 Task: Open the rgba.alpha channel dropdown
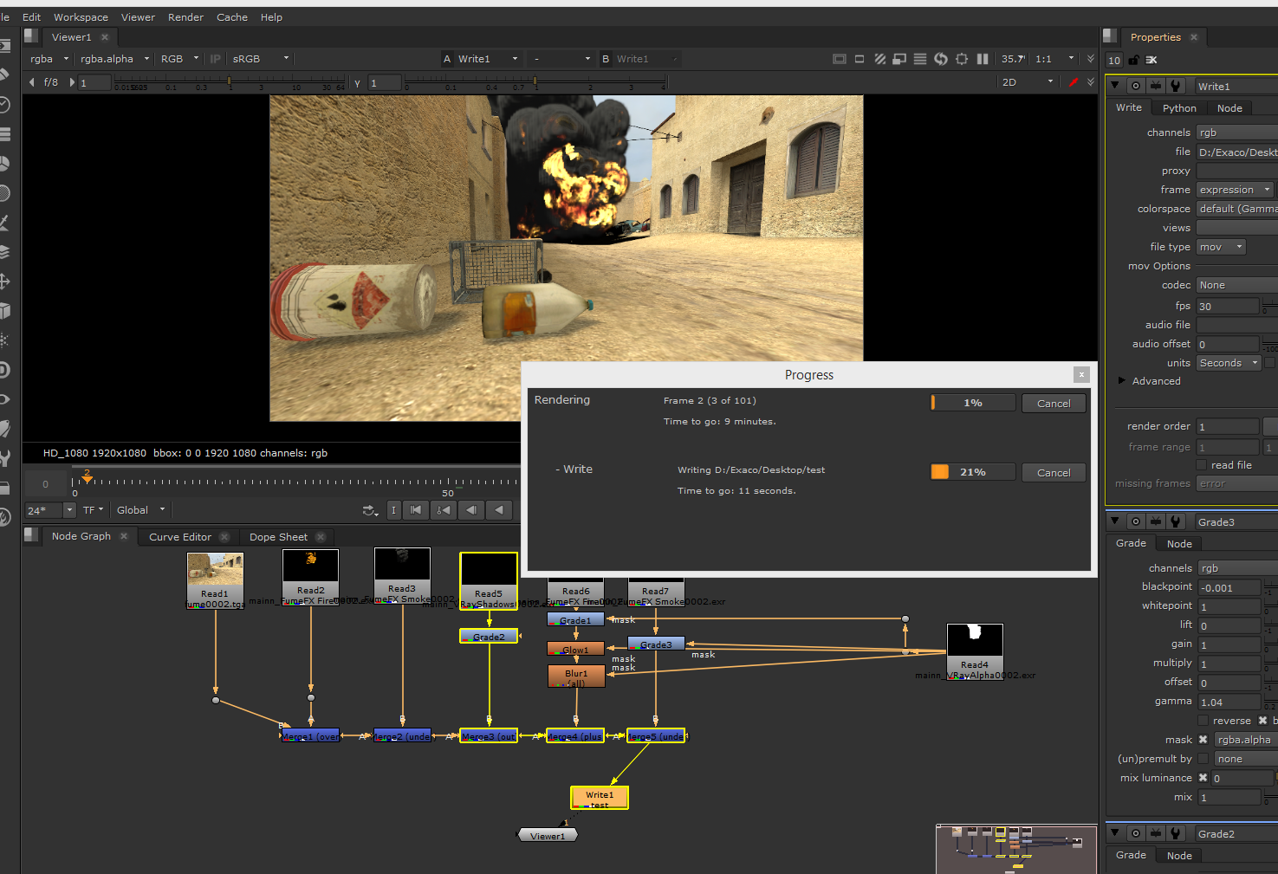114,59
